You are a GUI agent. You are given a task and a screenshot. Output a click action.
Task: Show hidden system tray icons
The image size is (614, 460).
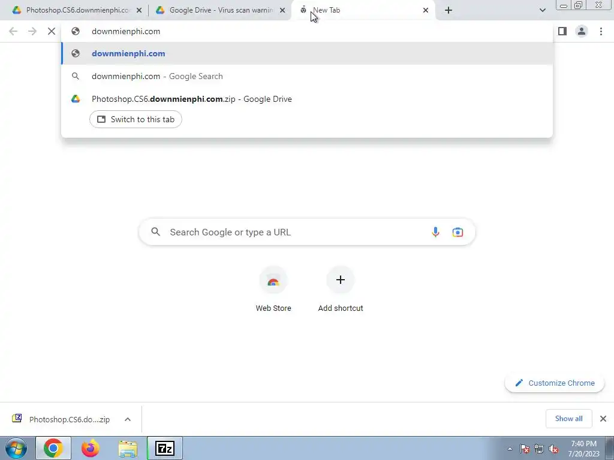[x=510, y=449]
